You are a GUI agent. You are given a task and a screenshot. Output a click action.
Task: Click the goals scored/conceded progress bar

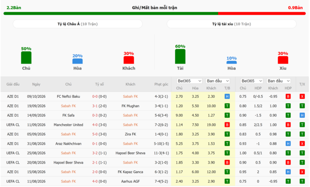click(155, 13)
